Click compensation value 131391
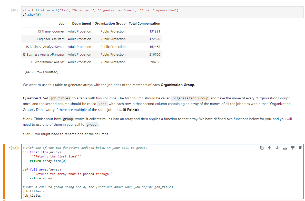Viewport: 305px width, 201px height. (155, 31)
